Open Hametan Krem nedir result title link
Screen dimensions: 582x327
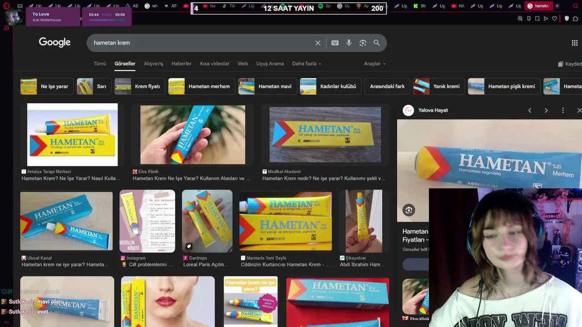[x=324, y=178]
